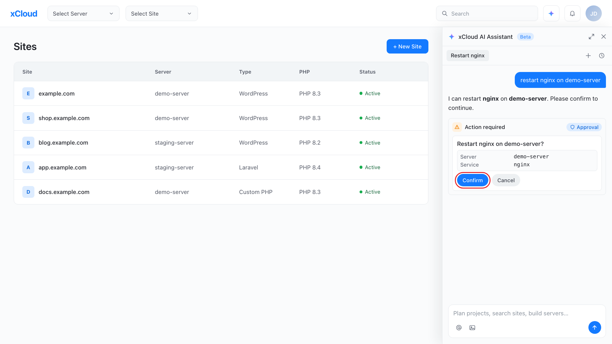The image size is (612, 344).
Task: Click PHP 8.2 in blog.example.com row
Action: 310,143
